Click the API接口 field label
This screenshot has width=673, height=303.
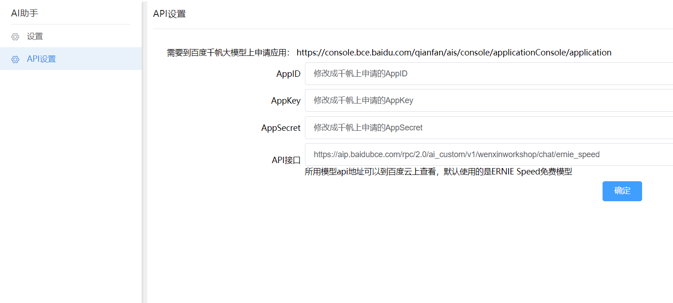[286, 160]
